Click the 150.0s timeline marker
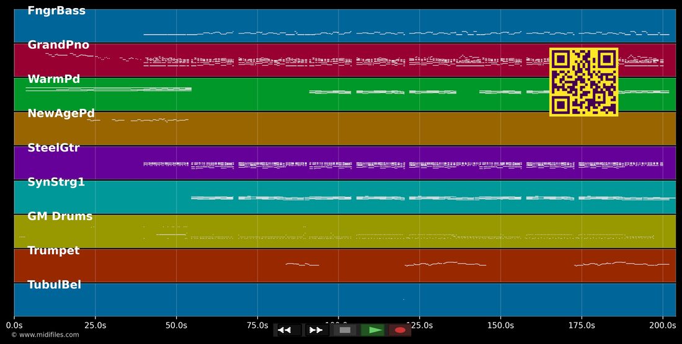 pyautogui.click(x=500, y=325)
